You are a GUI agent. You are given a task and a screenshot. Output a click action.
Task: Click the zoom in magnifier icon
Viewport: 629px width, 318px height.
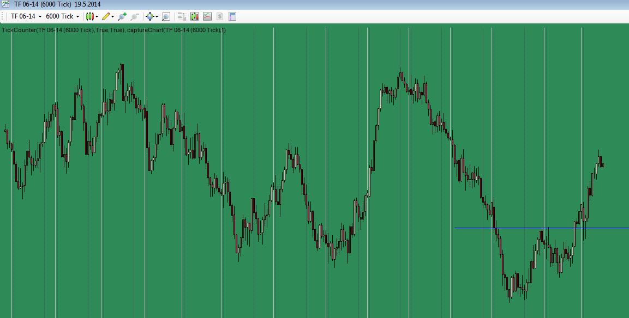coord(122,16)
